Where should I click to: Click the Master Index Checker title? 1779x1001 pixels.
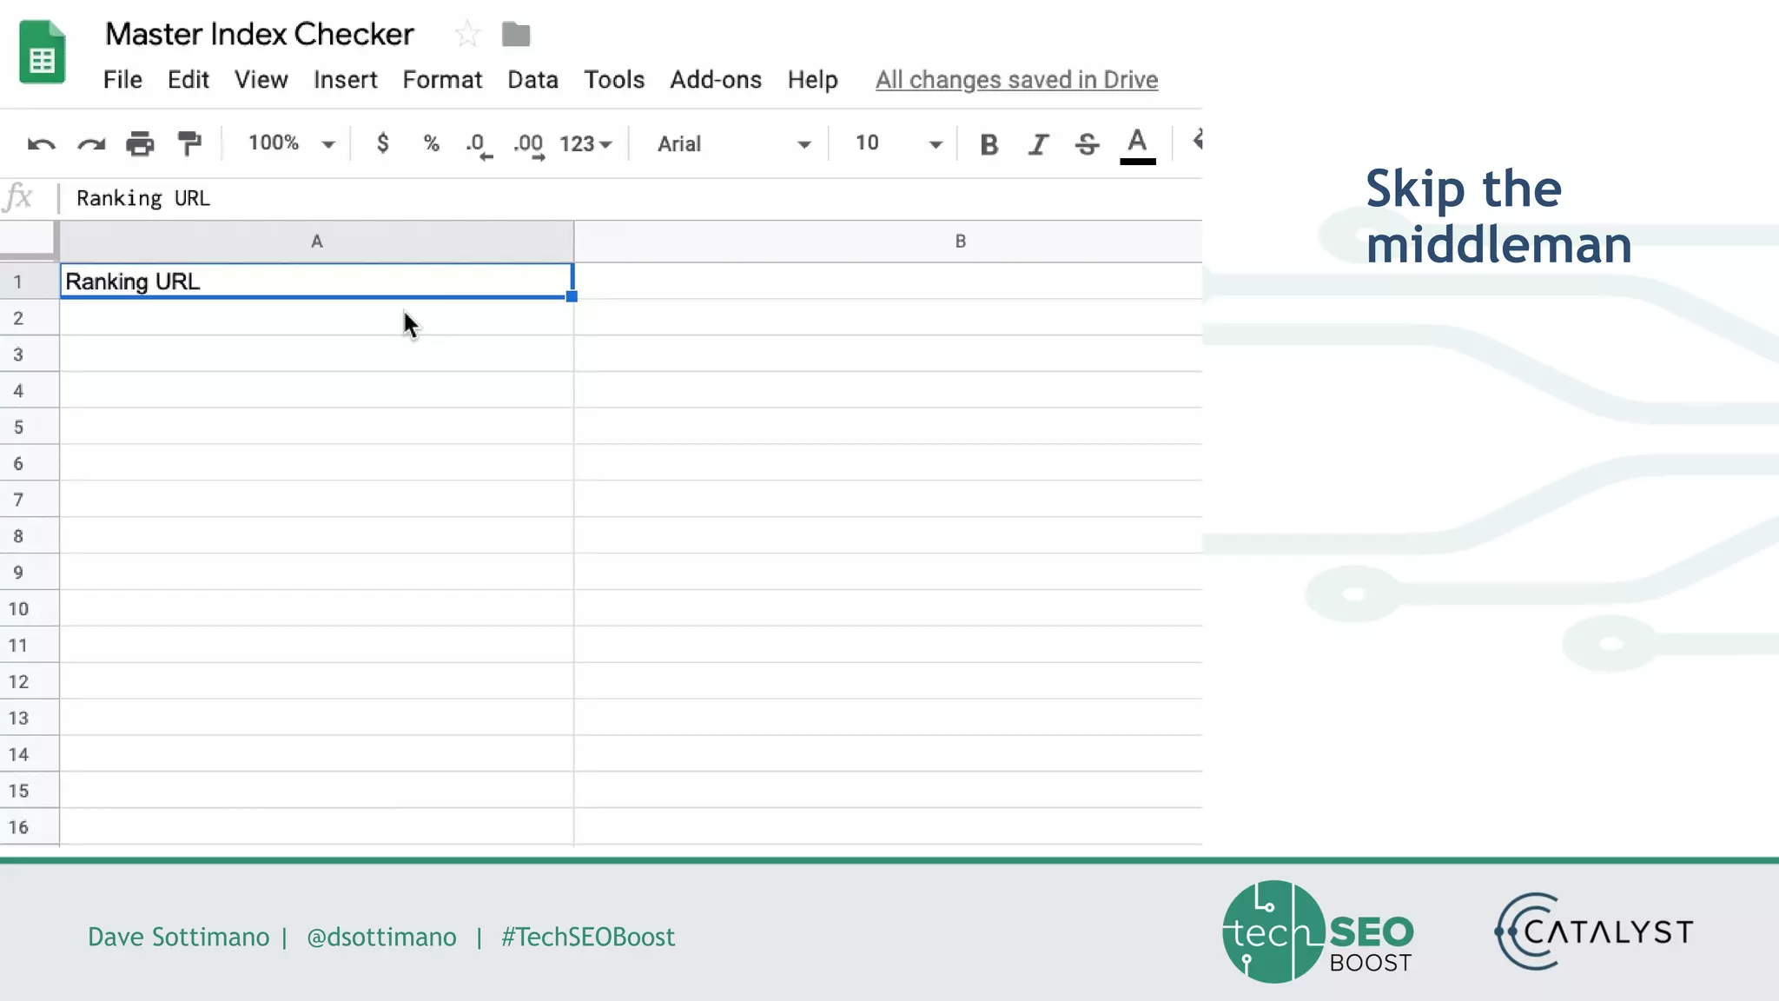(x=260, y=35)
